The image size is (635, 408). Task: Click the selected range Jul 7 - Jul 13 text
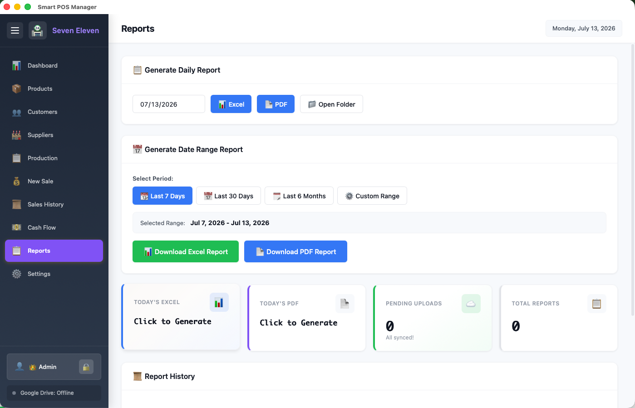tap(230, 223)
